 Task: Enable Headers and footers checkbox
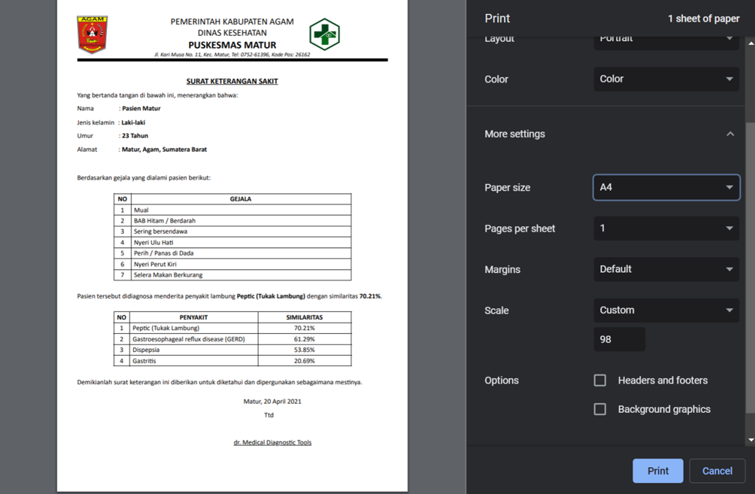coord(600,380)
